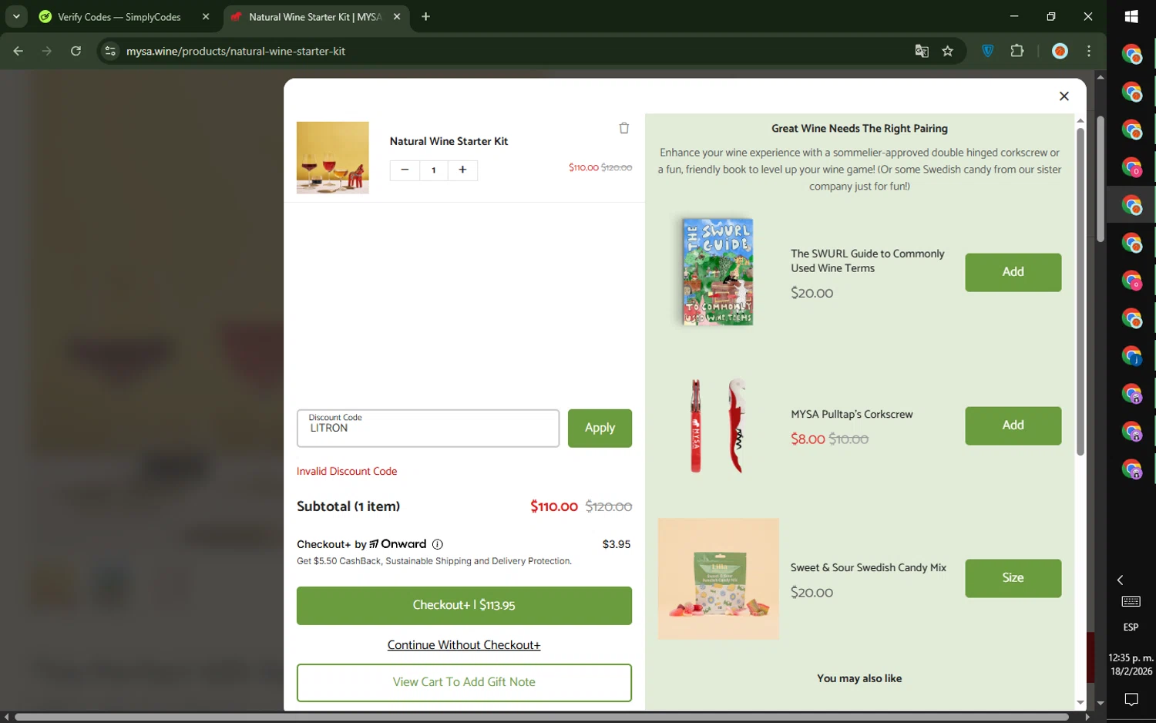The image size is (1156, 723).
Task: Click the page horizontal scrollbar
Action: pos(541,717)
